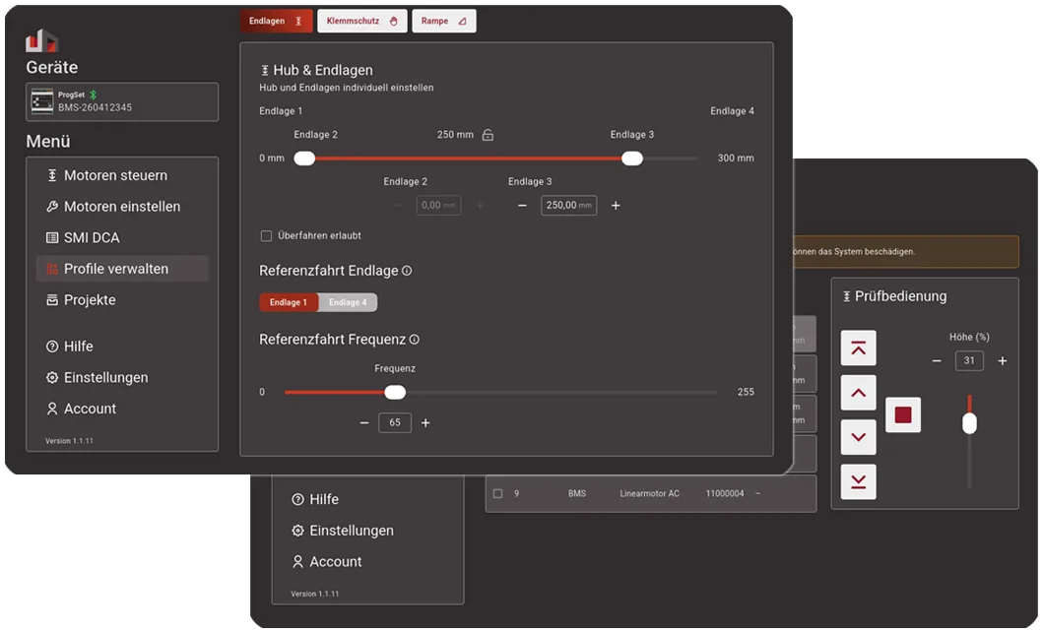Open the Rampe tab
1042x632 pixels.
[x=444, y=22]
